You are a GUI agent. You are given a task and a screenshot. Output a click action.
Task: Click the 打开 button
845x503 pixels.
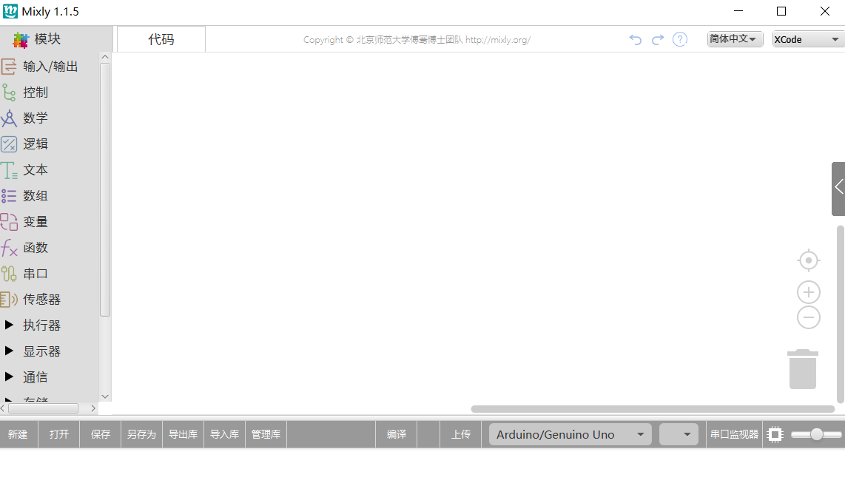click(x=59, y=435)
